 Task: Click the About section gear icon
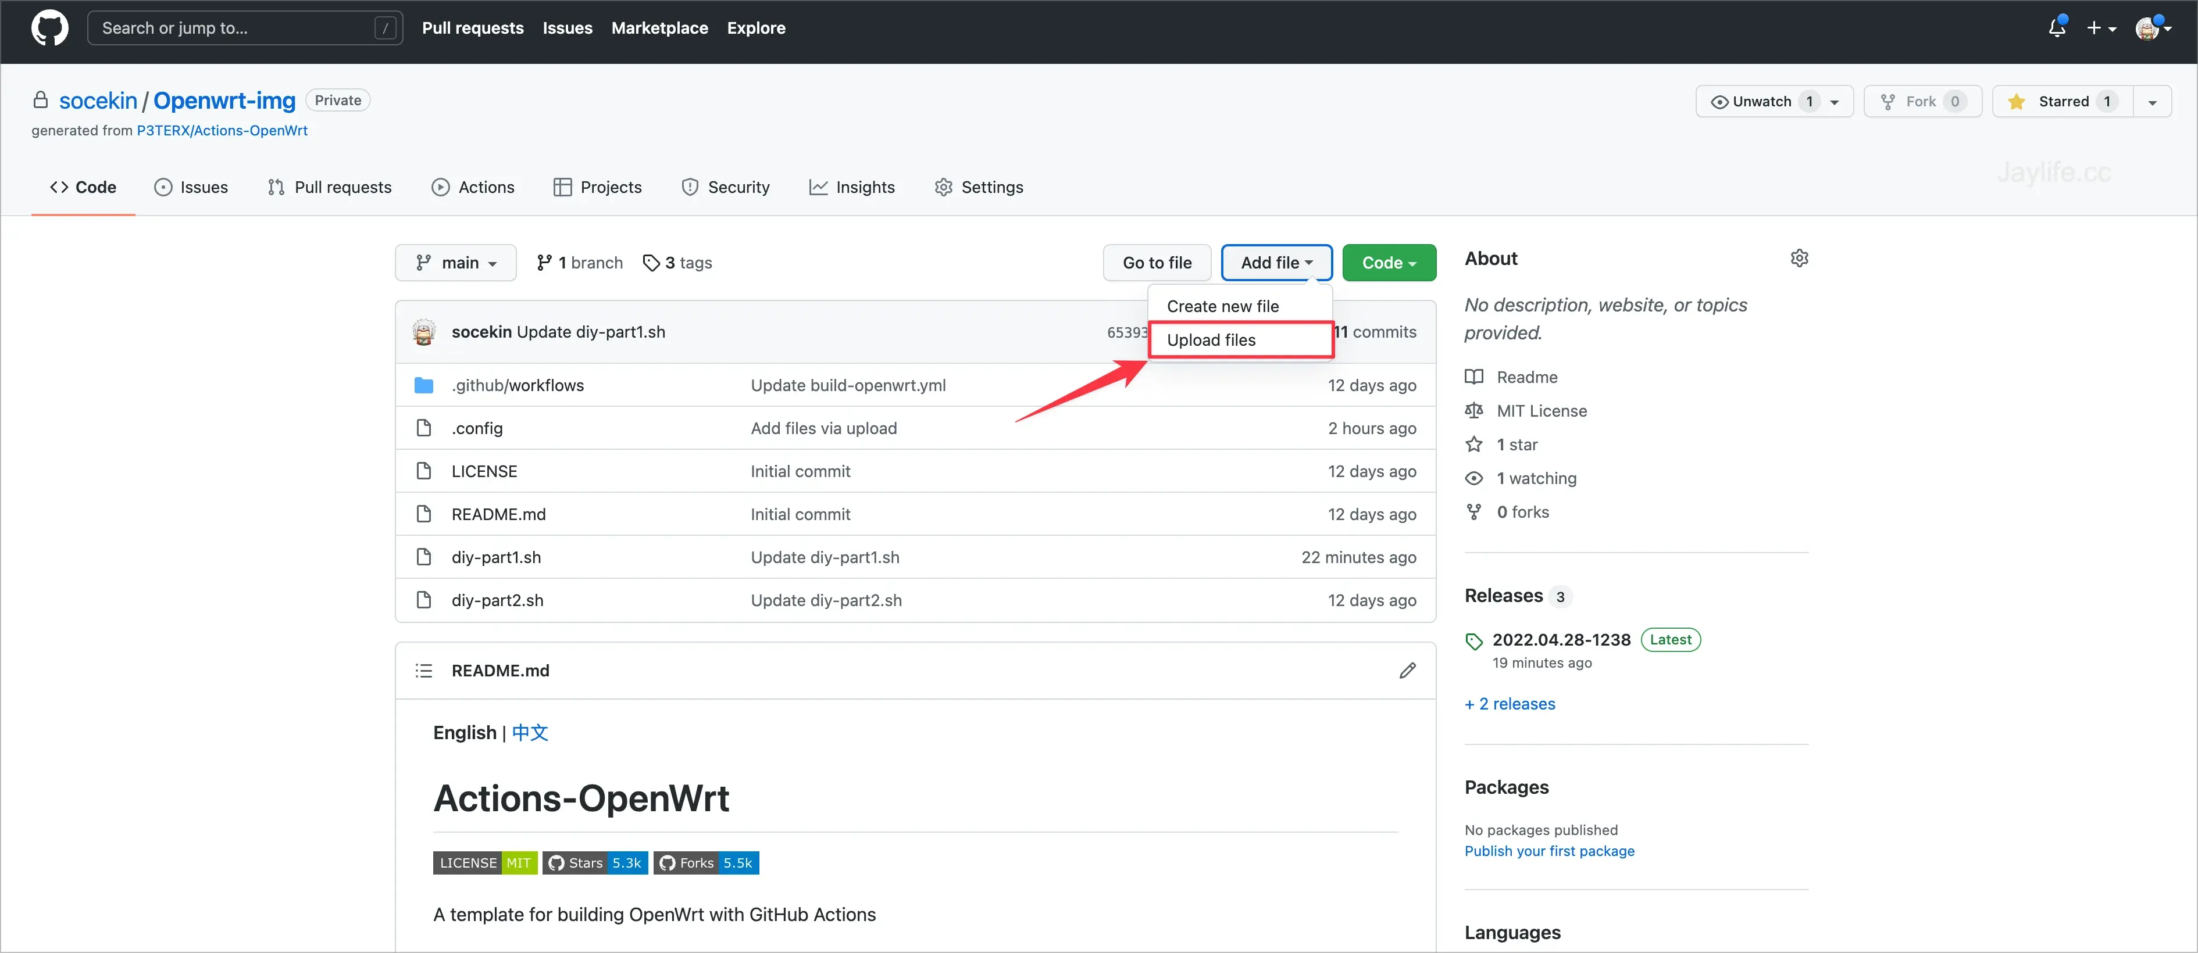1799,258
